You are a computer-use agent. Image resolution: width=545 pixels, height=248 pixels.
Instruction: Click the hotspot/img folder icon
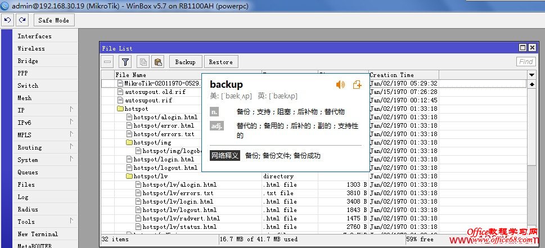click(129, 142)
